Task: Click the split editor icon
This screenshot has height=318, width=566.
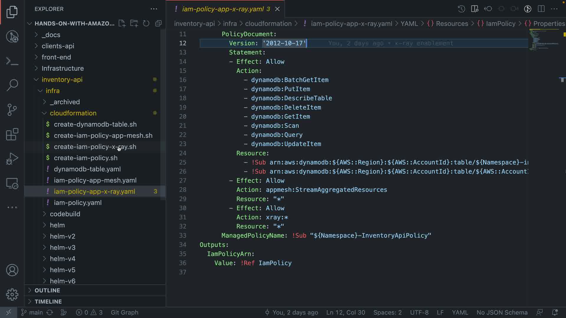Action: (541, 9)
